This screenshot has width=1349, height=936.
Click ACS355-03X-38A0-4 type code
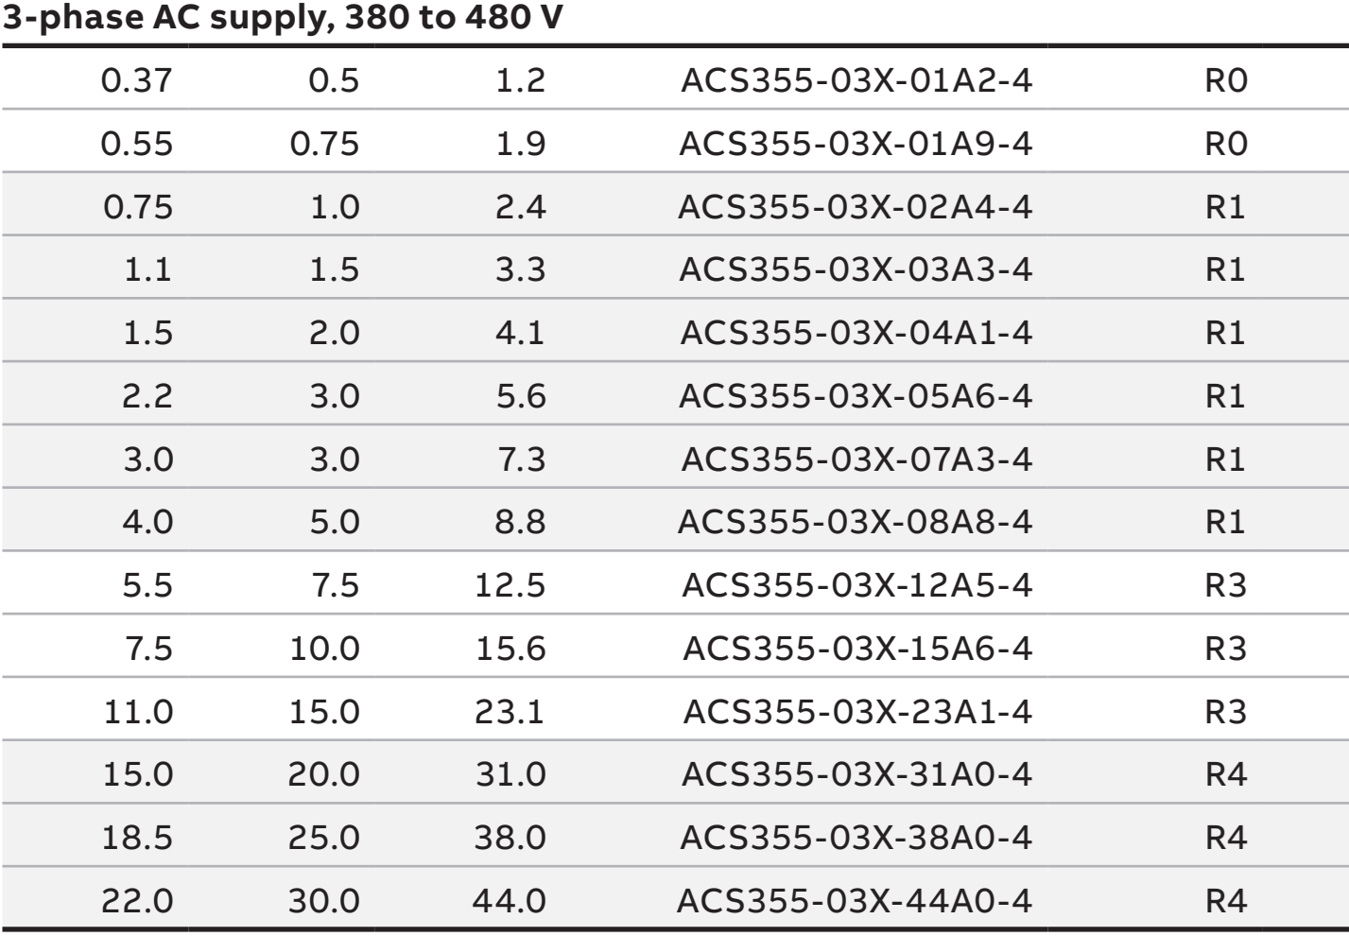tap(856, 838)
